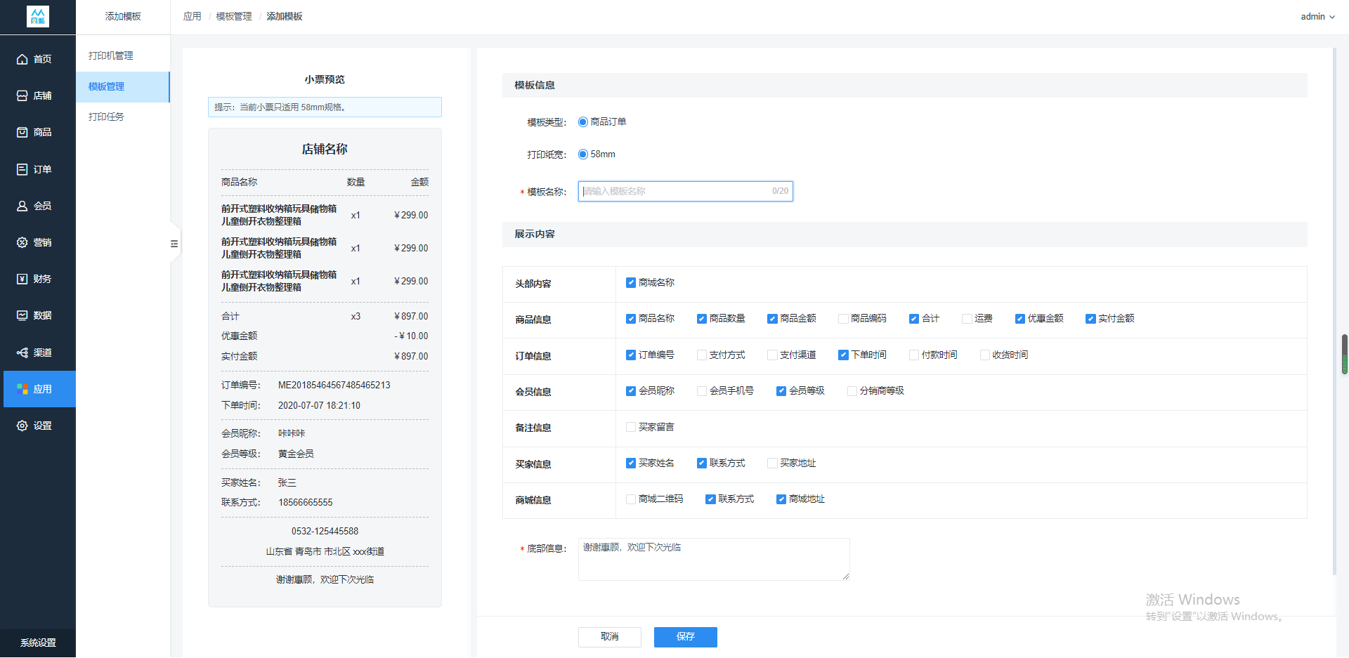Image resolution: width=1349 pixels, height=658 pixels.
Task: Enable the 商品编码 checkbox
Action: 843,319
